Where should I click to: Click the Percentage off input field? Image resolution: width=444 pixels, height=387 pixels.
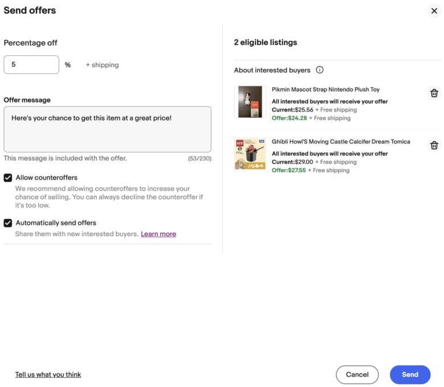point(31,65)
